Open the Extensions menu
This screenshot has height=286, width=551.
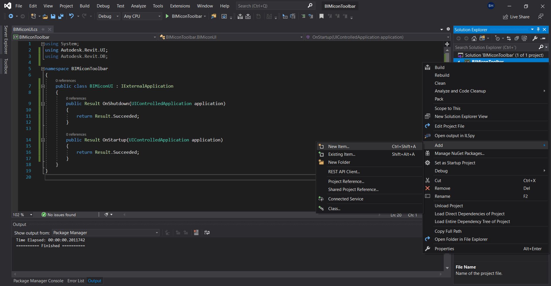coord(180,6)
